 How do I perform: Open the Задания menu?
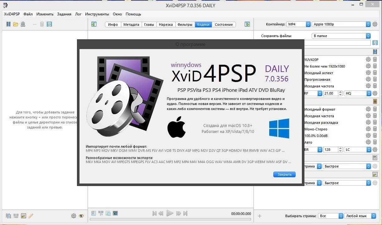64,14
